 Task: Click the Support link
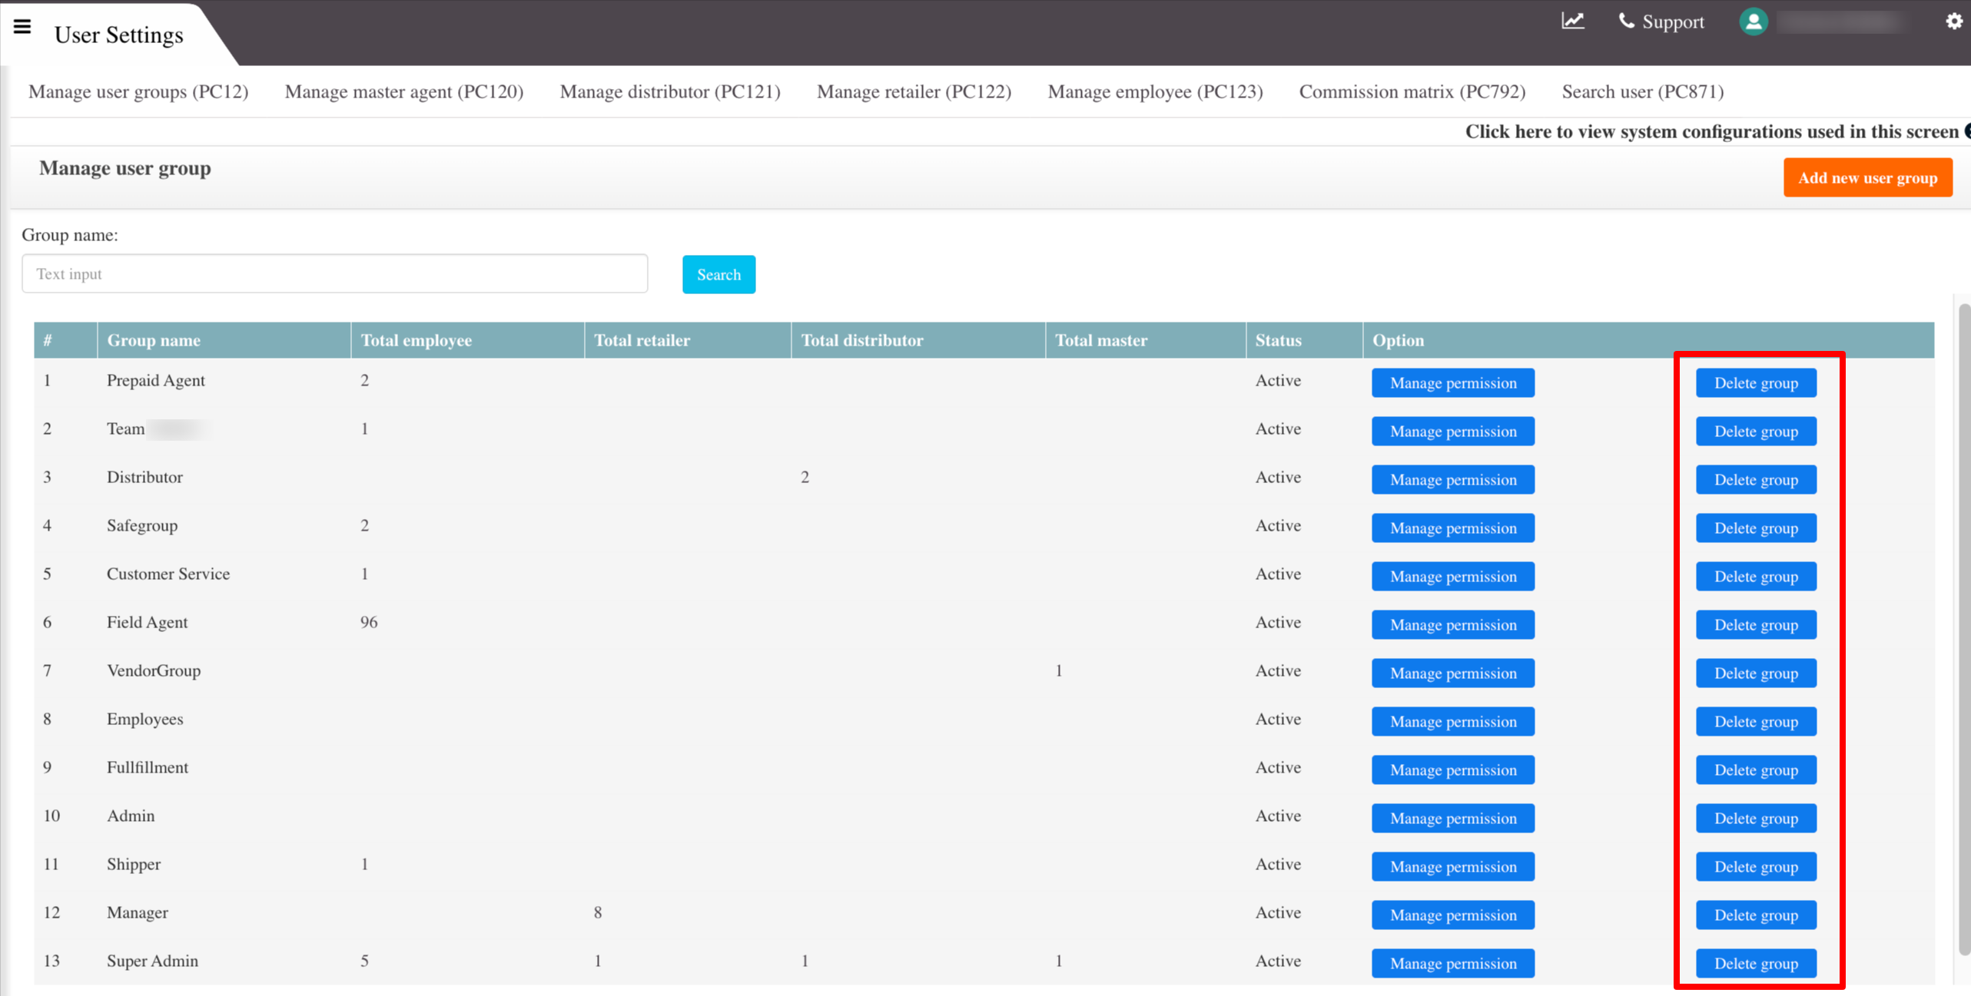pos(1673,22)
